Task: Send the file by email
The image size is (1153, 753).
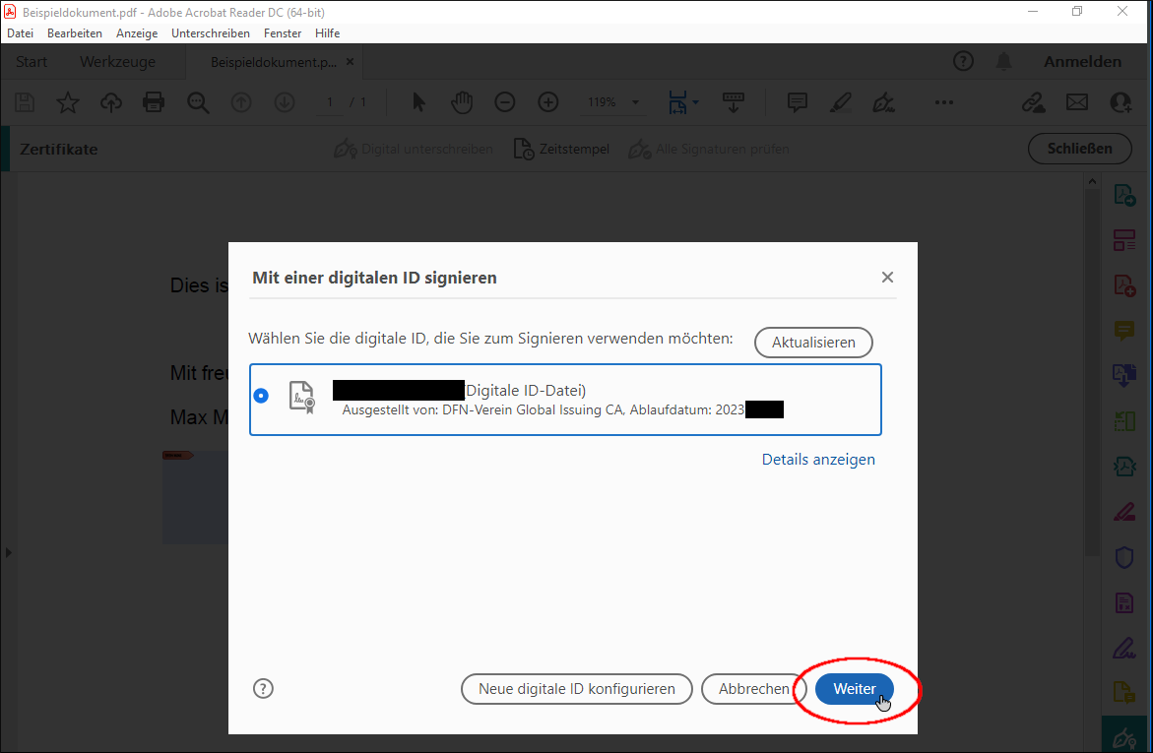Action: pyautogui.click(x=1077, y=102)
